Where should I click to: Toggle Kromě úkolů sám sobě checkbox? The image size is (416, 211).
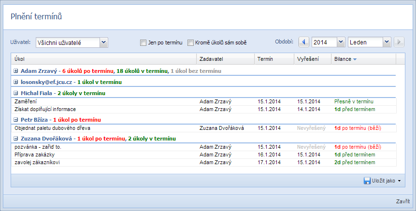tap(190, 42)
